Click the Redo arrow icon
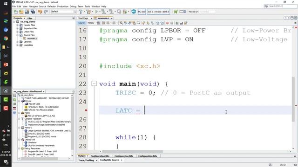The width and height of the screenshot is (298, 167). point(46,12)
